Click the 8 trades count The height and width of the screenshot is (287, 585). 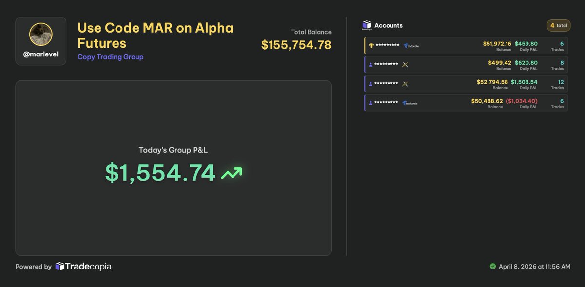point(562,63)
